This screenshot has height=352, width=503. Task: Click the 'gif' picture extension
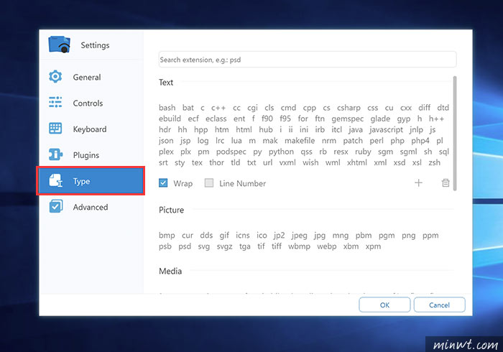pyautogui.click(x=224, y=236)
